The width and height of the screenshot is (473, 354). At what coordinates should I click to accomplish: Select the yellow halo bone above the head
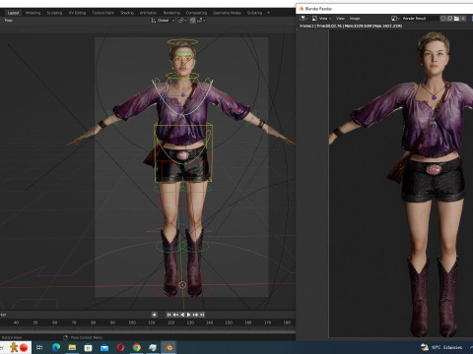point(182,41)
